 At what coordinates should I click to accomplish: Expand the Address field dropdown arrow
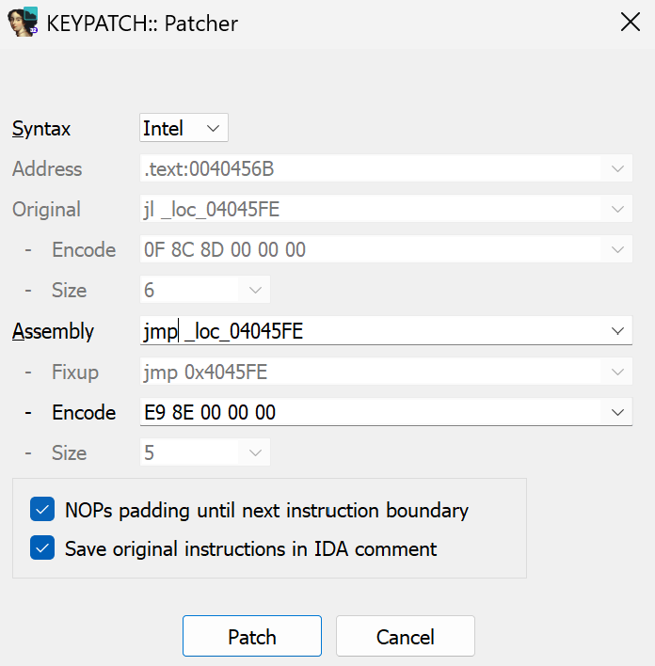(x=617, y=168)
